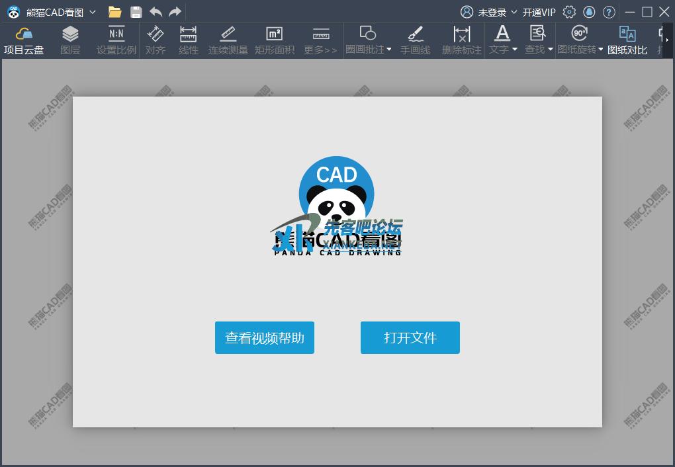Open the 项目云盘 cloud drive tool
Screen dimensions: 675x467
[24, 40]
